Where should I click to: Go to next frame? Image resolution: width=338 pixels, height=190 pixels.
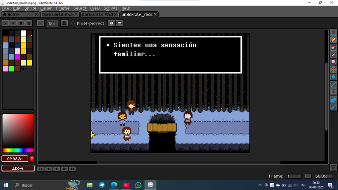tap(65, 169)
